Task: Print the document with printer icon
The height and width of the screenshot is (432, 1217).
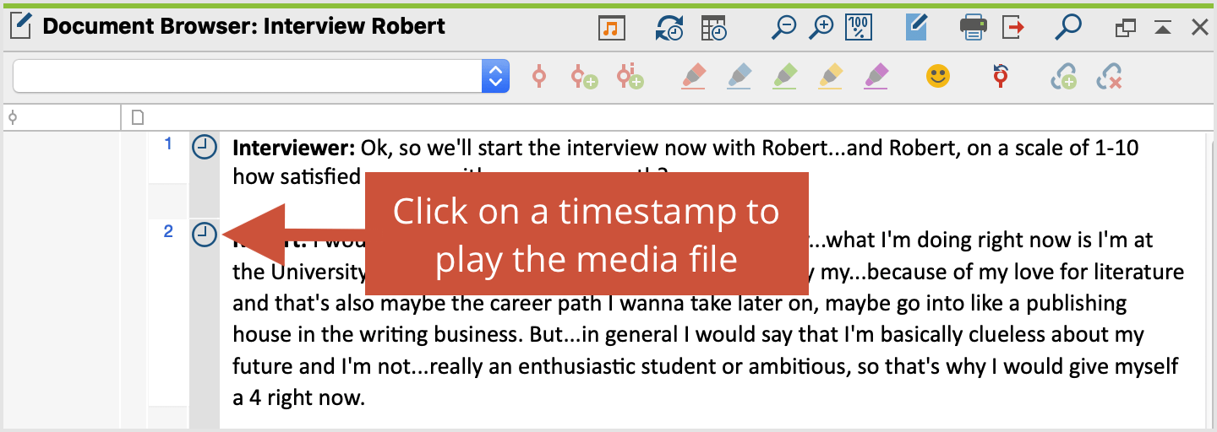Action: (973, 28)
